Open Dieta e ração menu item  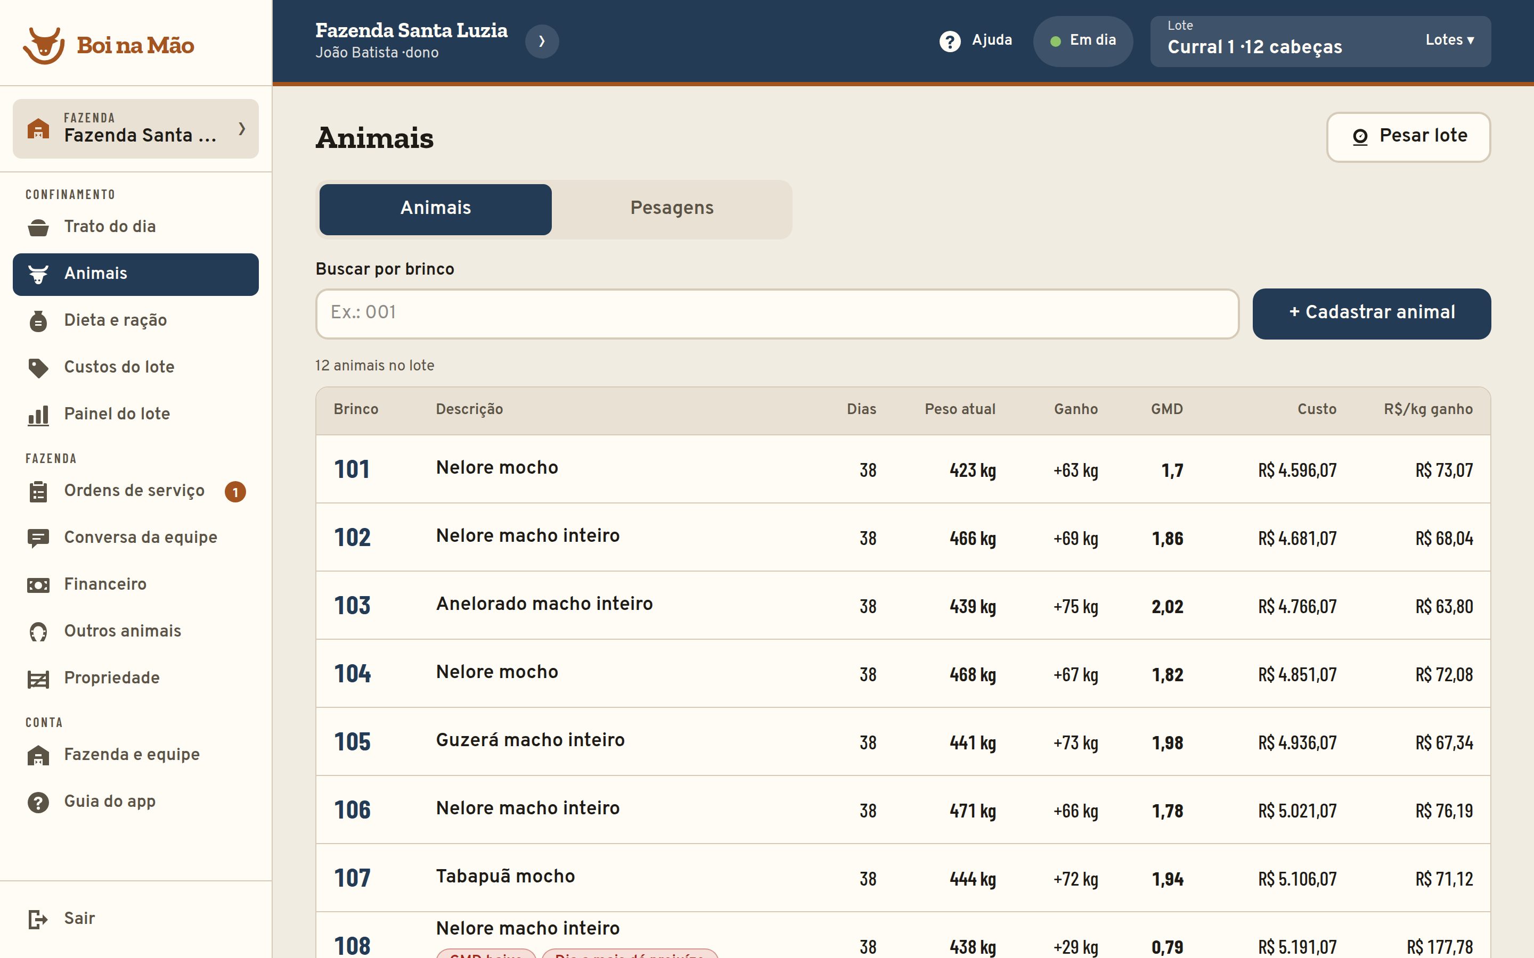[x=136, y=320]
